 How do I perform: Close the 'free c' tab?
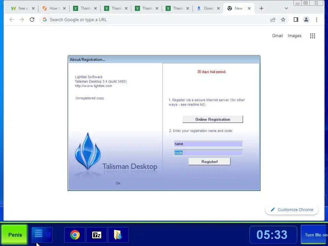33,8
